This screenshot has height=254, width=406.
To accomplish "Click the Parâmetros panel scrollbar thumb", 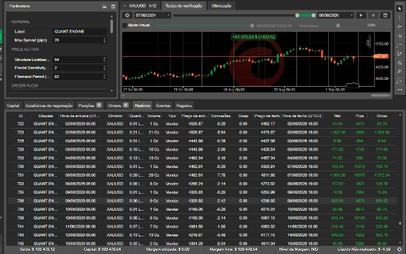I will click(112, 26).
